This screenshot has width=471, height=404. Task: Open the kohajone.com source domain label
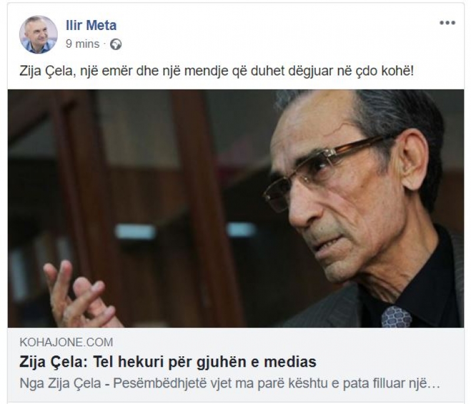tap(67, 342)
